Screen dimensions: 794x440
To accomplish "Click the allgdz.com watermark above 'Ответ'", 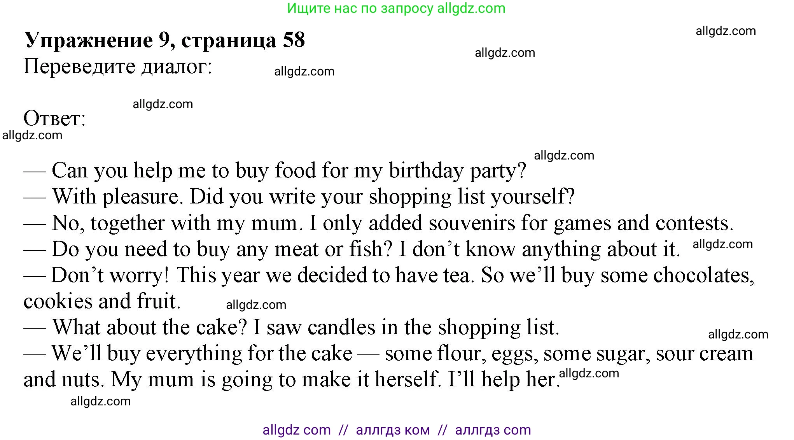I will [163, 104].
